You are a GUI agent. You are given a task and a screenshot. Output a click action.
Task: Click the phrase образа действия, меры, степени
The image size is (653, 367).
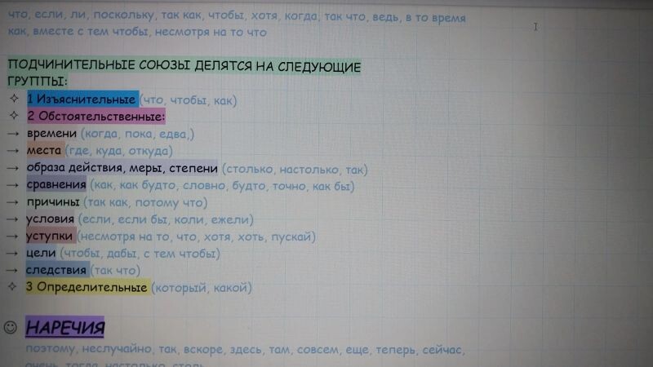pos(122,169)
